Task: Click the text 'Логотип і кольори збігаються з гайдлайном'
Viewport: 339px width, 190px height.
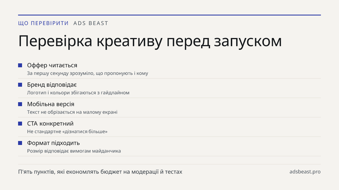Action: (78, 93)
